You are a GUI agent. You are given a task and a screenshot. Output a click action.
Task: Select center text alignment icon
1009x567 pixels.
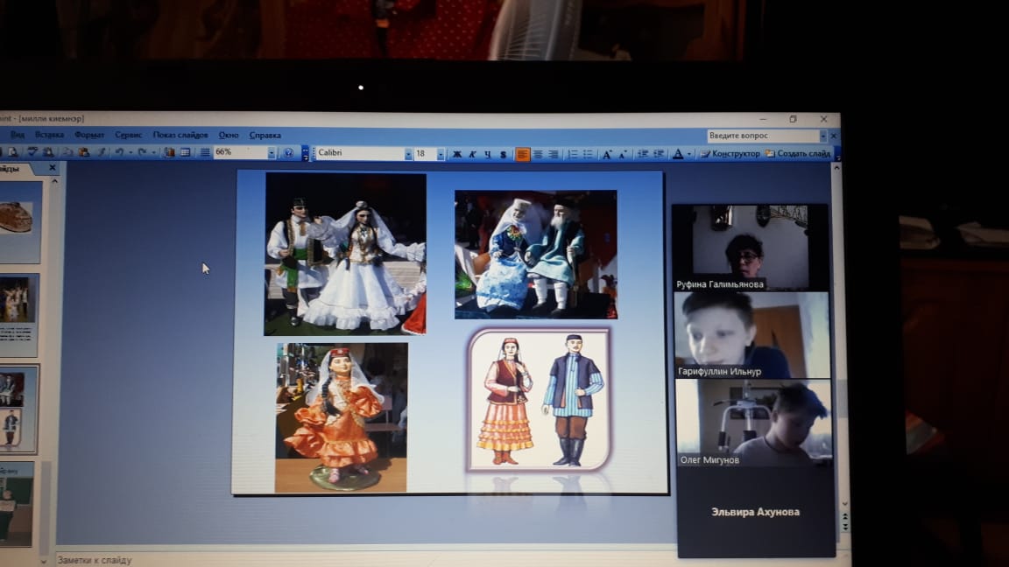[538, 154]
